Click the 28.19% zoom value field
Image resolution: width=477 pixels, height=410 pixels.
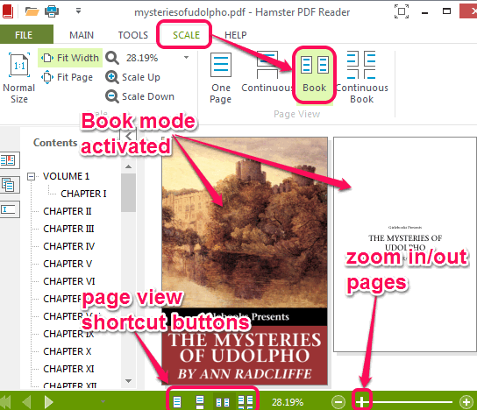point(142,58)
